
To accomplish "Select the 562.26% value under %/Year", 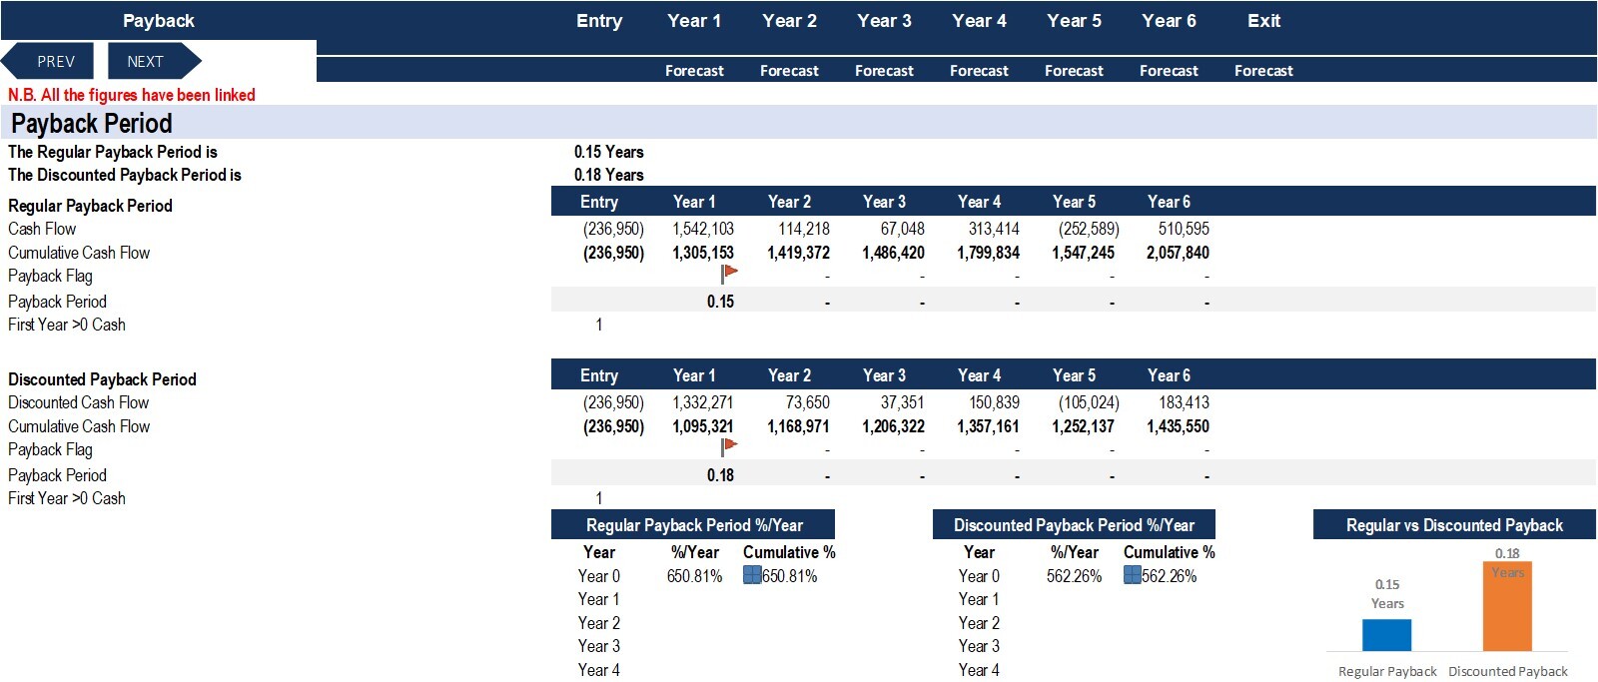I will pyautogui.click(x=1074, y=576).
